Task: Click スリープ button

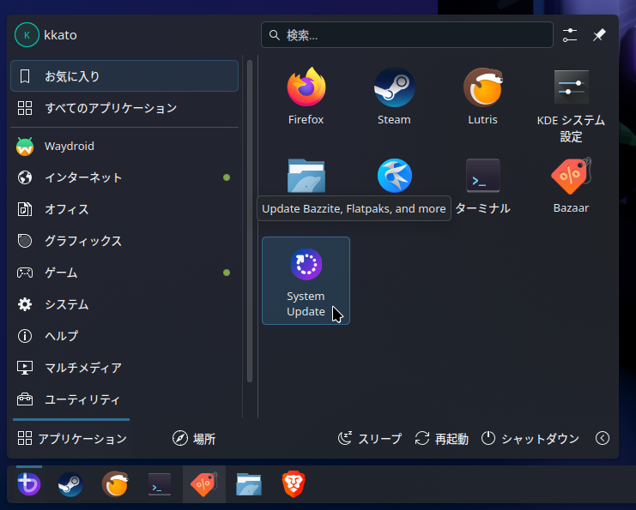Action: (x=370, y=438)
